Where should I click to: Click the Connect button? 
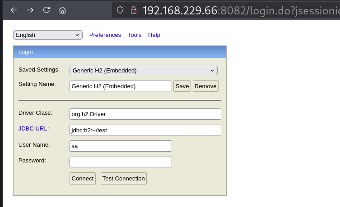tap(83, 178)
